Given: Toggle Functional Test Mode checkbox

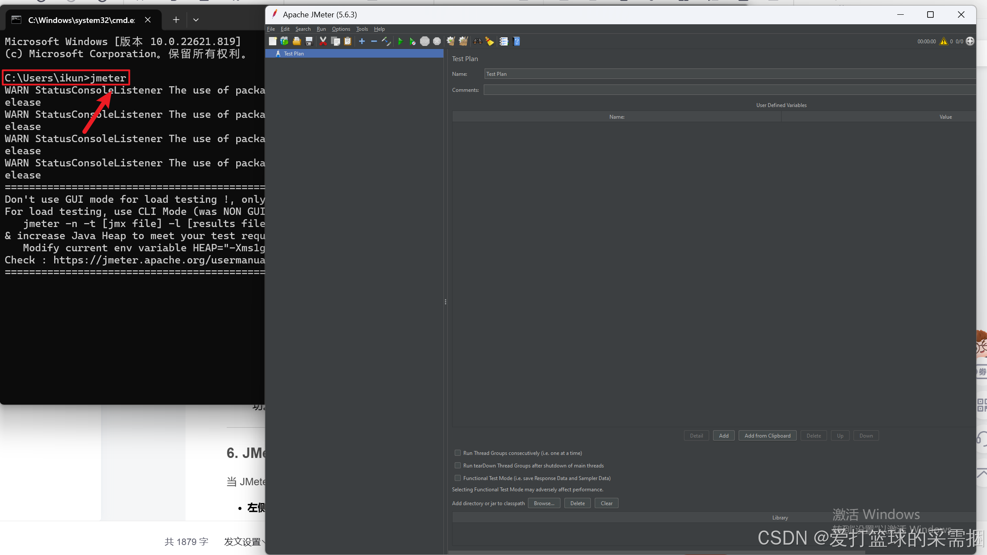Looking at the screenshot, I should 458,478.
